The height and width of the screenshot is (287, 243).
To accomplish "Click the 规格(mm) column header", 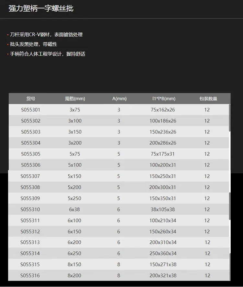I will tap(75, 99).
